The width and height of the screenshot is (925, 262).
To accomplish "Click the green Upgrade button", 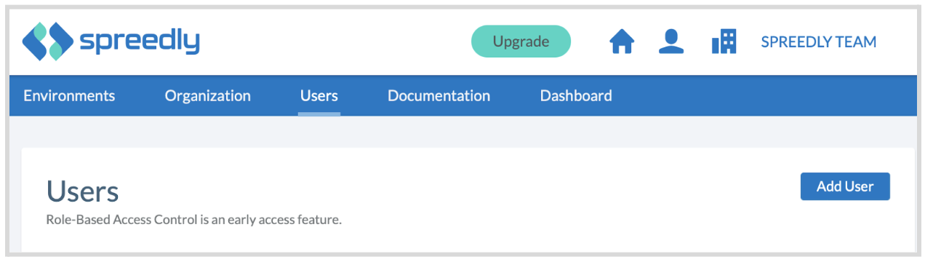I will click(x=521, y=41).
